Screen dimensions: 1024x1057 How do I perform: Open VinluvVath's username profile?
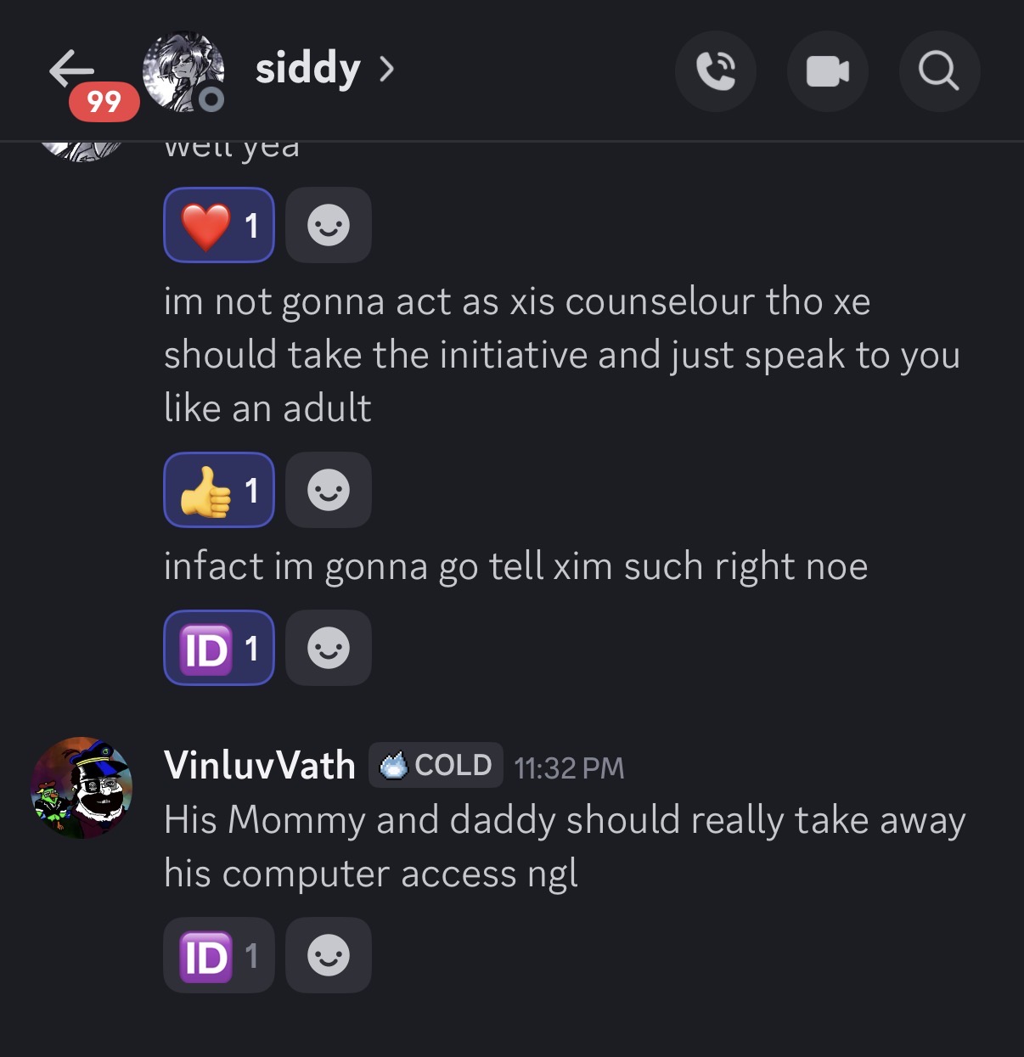(x=260, y=766)
